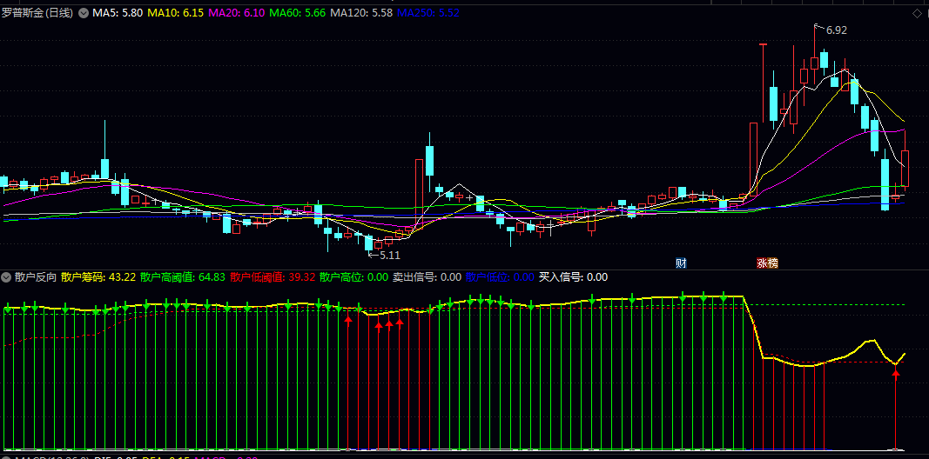Click the rightmost red buy-signal arrow in 散户反向 panel

[896, 372]
